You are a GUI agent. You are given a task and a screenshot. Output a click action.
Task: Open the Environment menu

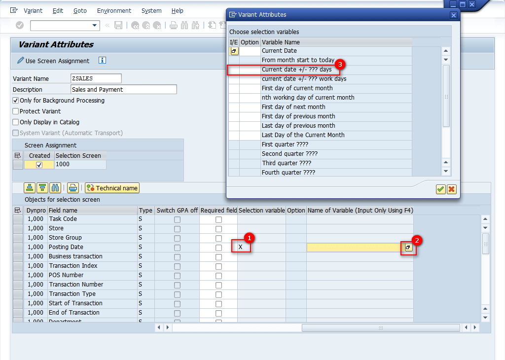[114, 11]
